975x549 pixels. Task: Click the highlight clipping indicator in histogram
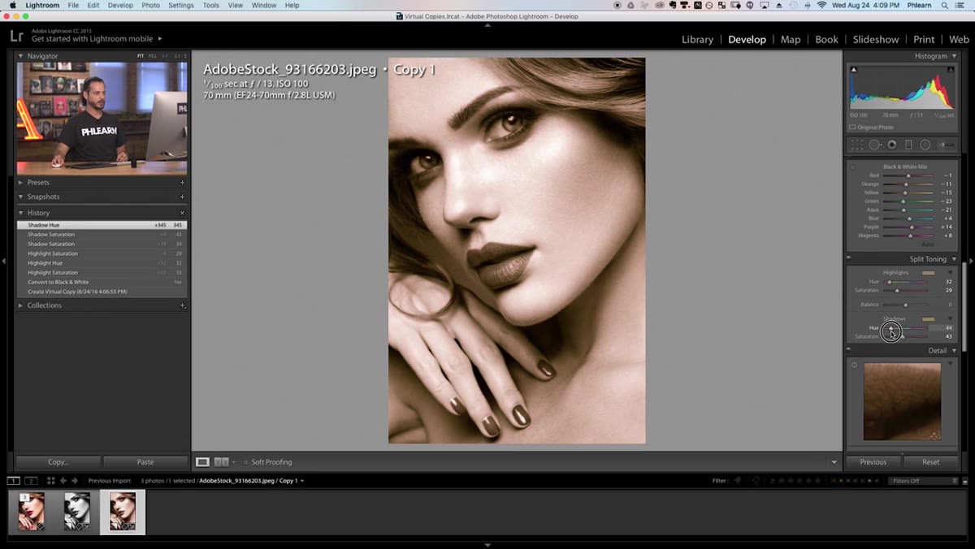coord(952,70)
